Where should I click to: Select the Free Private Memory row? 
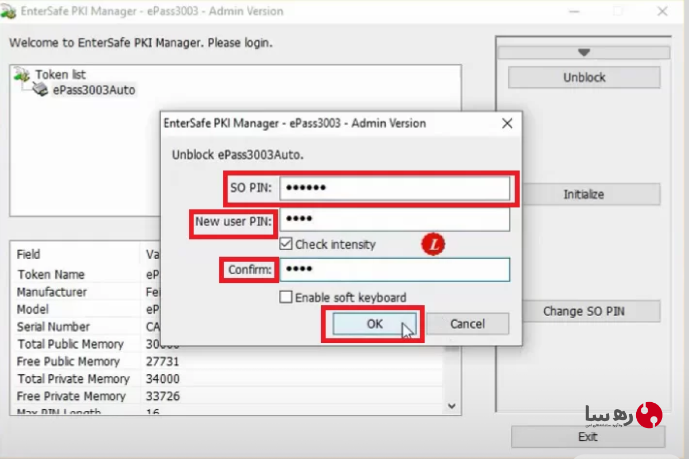point(227,396)
